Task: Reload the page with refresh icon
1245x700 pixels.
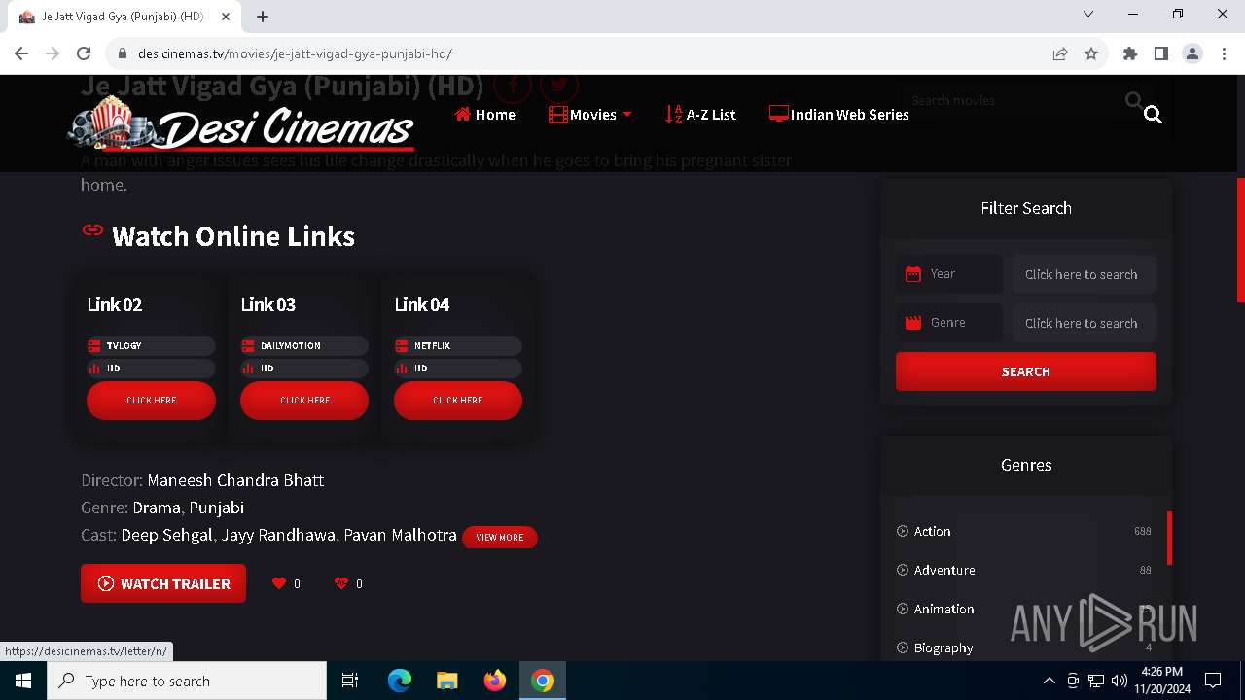Action: [x=84, y=54]
